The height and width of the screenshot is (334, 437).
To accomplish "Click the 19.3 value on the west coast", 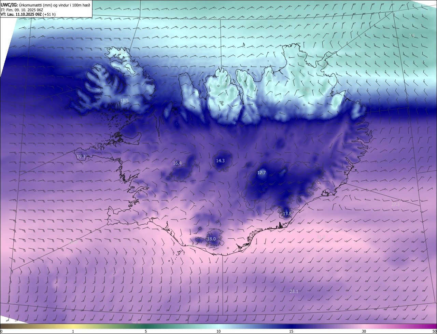I will pos(81,157).
